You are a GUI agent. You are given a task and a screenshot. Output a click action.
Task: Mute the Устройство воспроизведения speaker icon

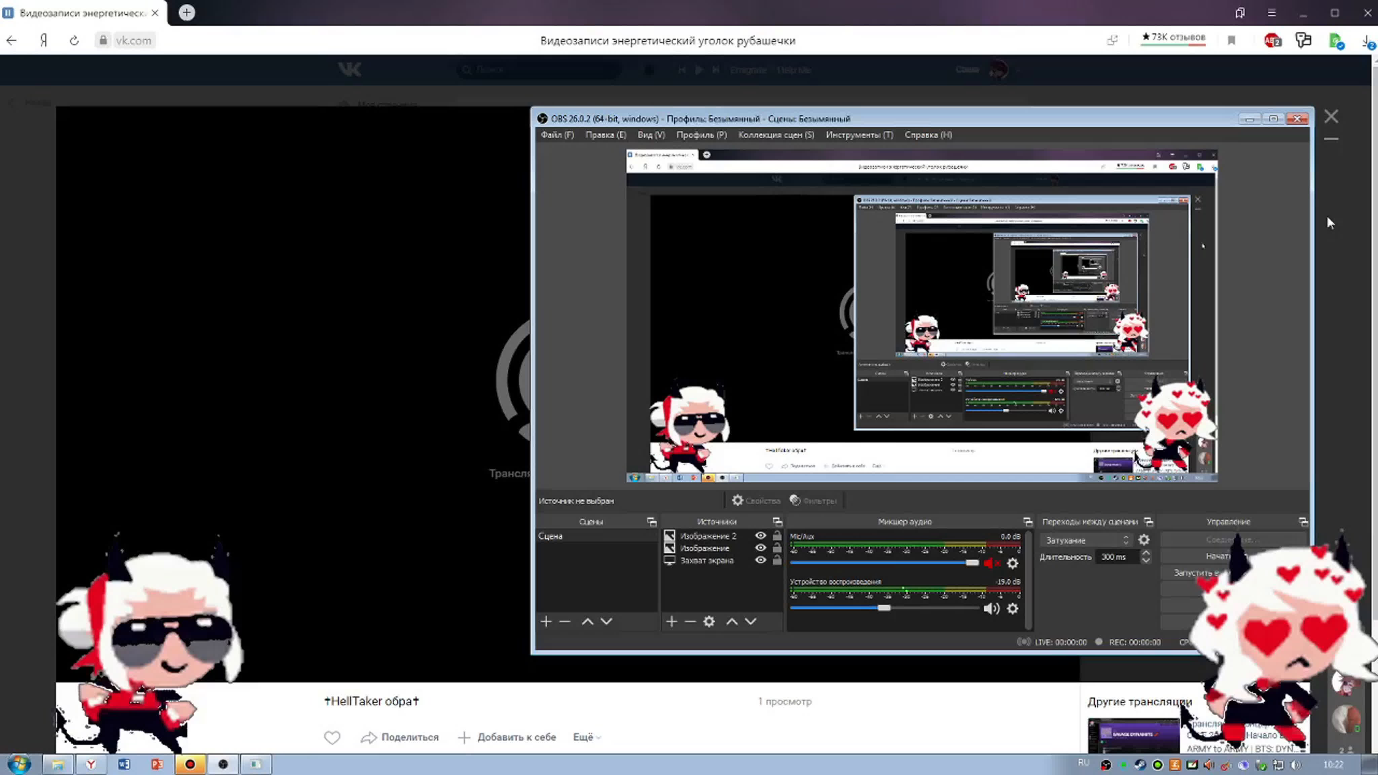click(x=991, y=608)
